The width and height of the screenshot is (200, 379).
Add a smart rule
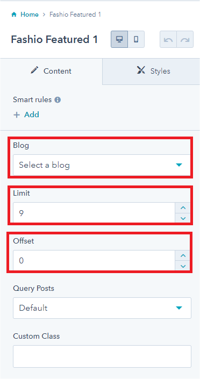point(26,115)
